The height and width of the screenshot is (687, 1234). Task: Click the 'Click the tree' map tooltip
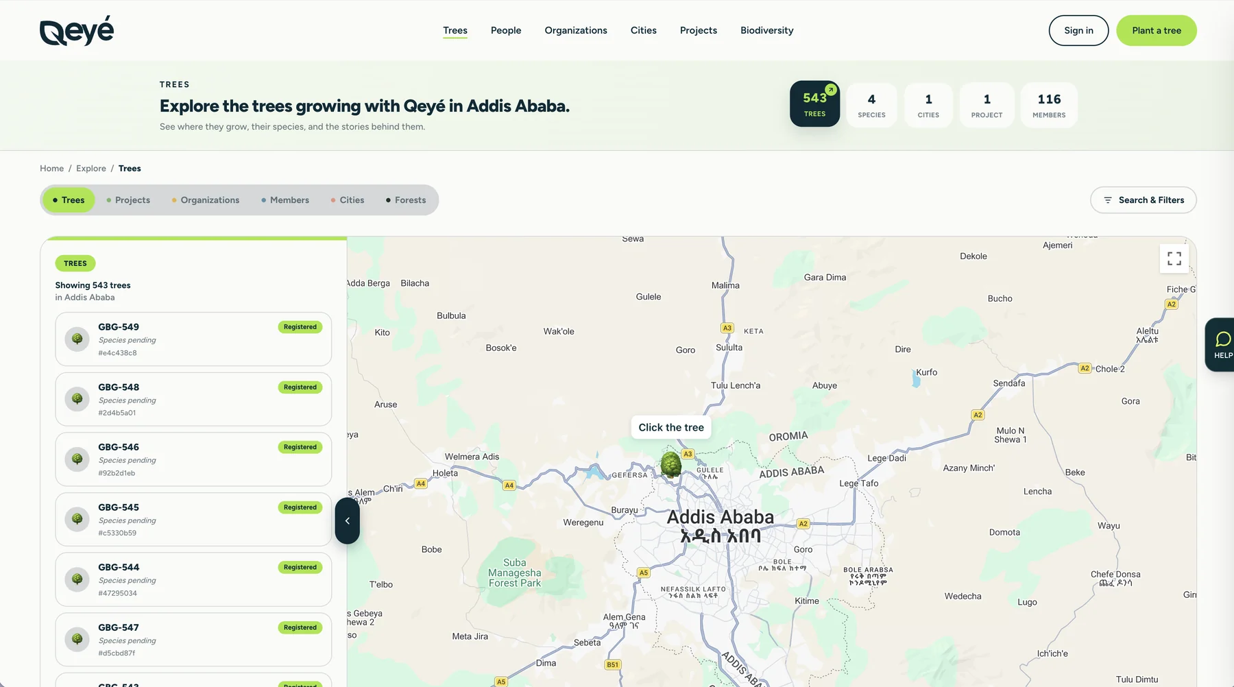(x=671, y=427)
